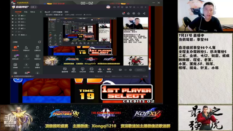Image resolution: width=233 pixels, height=131 pixels.
Task: Open the gift box icon with red badge
Action: tap(123, 13)
